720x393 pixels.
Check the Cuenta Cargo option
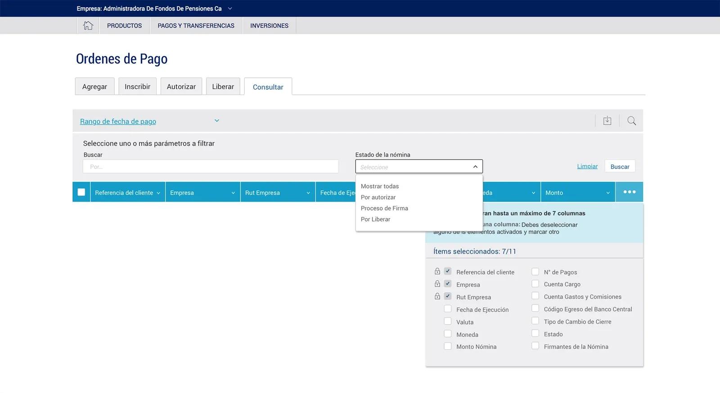pyautogui.click(x=535, y=284)
